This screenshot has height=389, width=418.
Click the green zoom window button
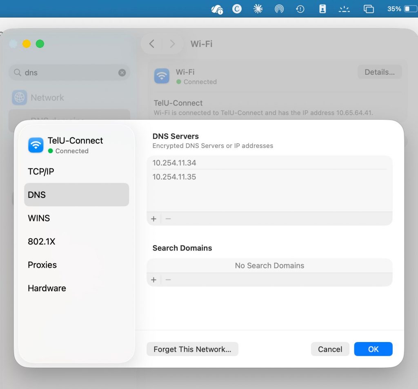pos(40,44)
